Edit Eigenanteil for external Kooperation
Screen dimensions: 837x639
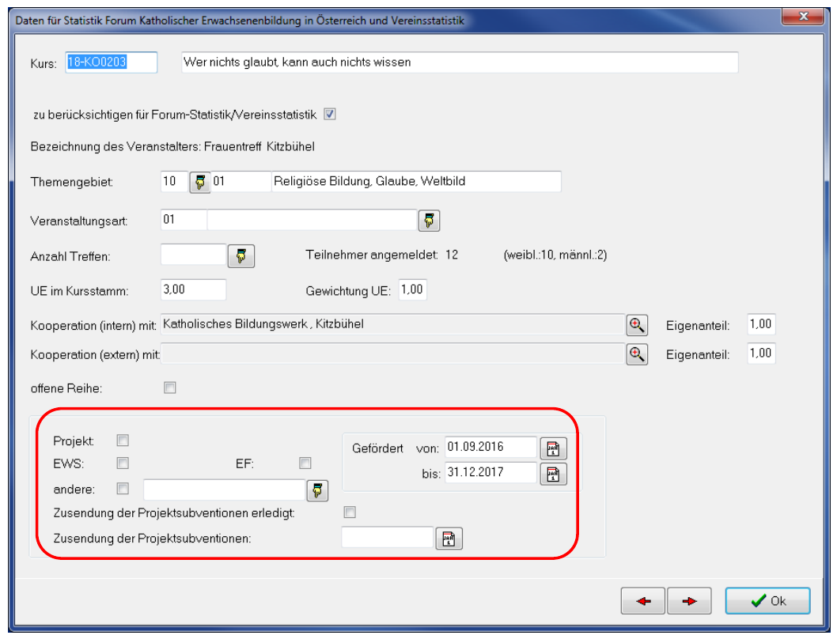761,354
